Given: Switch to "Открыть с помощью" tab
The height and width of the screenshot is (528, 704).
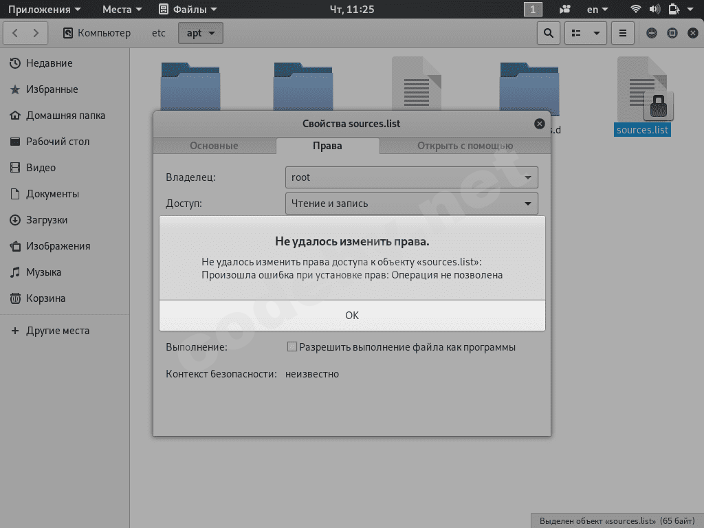Looking at the screenshot, I should (465, 146).
